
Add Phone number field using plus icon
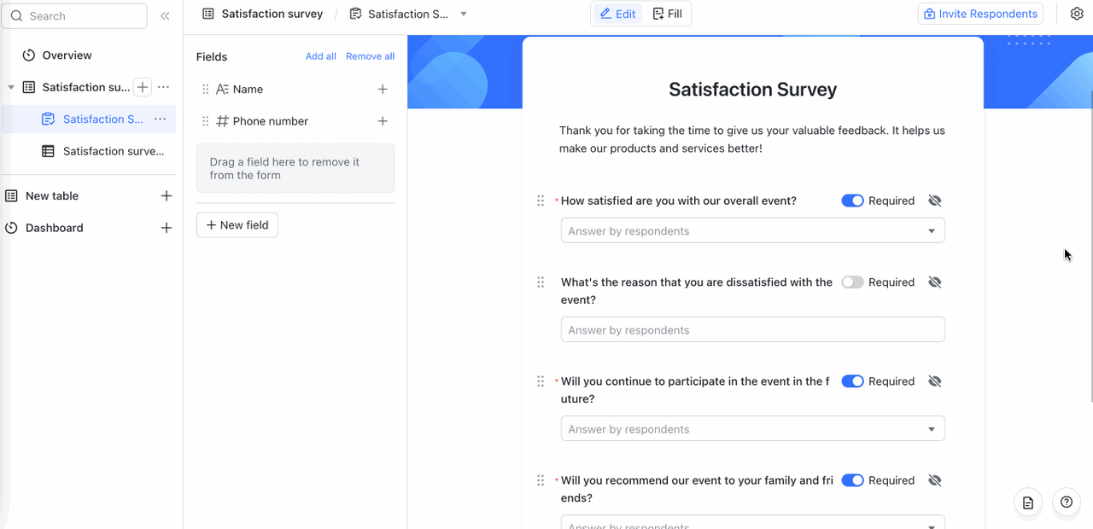[383, 121]
